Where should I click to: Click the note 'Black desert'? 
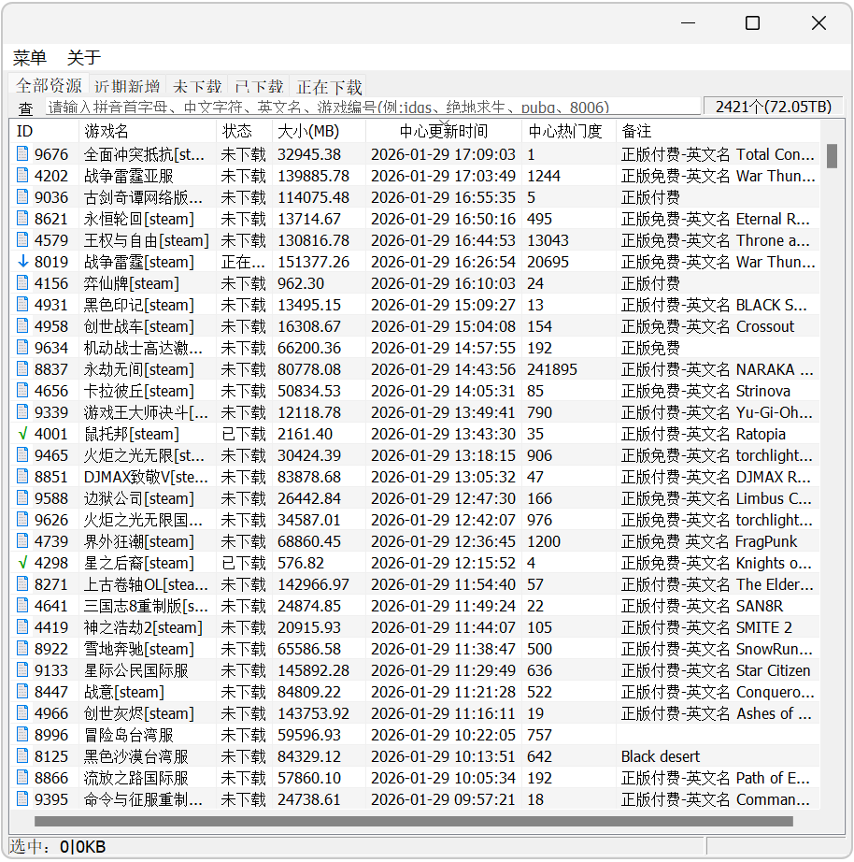click(x=661, y=756)
